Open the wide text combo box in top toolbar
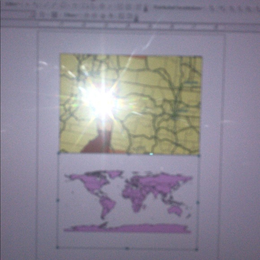This screenshot has width=260, height=260. pos(178,8)
